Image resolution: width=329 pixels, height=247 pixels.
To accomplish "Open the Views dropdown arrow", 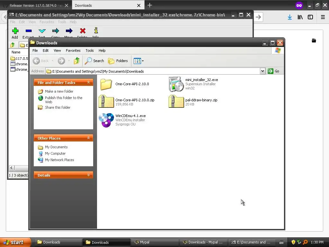I will pos(143,61).
